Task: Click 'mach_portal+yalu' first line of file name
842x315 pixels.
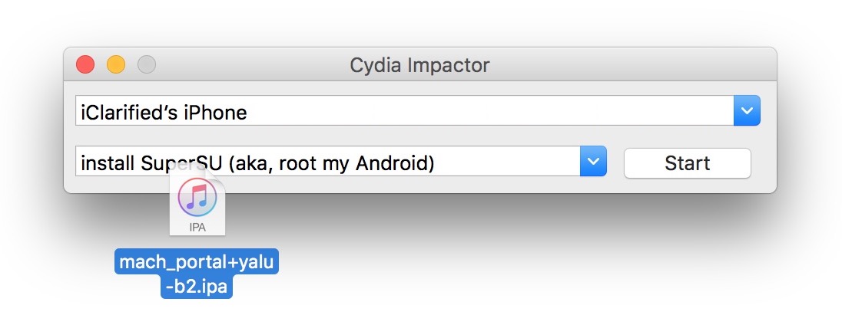Action: [x=197, y=264]
